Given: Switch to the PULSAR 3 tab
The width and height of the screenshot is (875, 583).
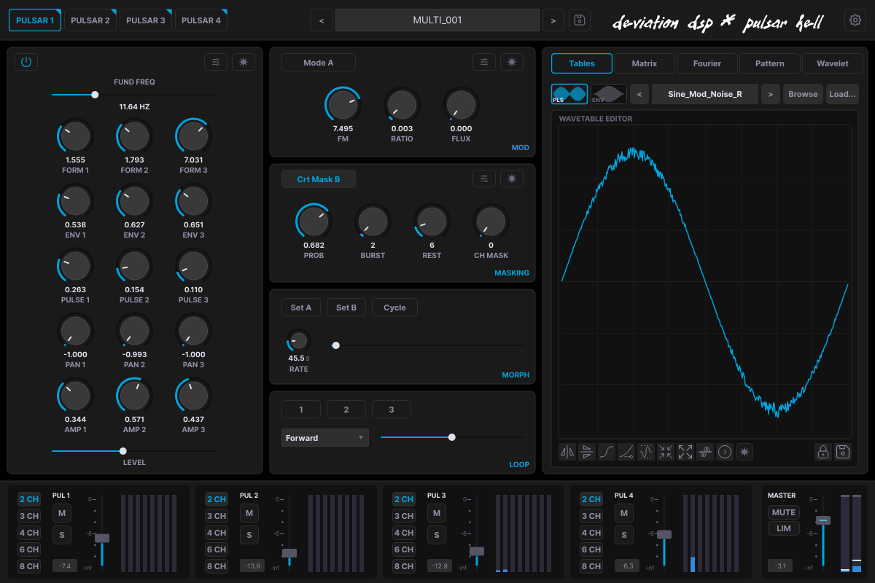Looking at the screenshot, I should [x=146, y=20].
